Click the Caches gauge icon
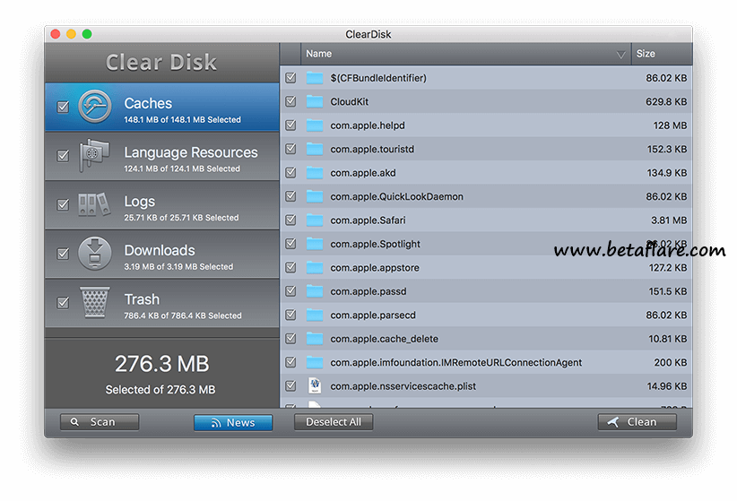The image size is (737, 501). [95, 108]
